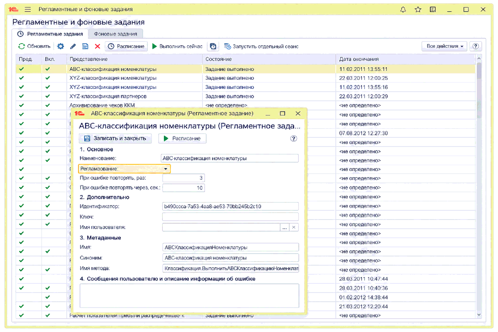This screenshot has width=498, height=332.
Task: Click Записать и закрыть in the dialog
Action: click(115, 139)
